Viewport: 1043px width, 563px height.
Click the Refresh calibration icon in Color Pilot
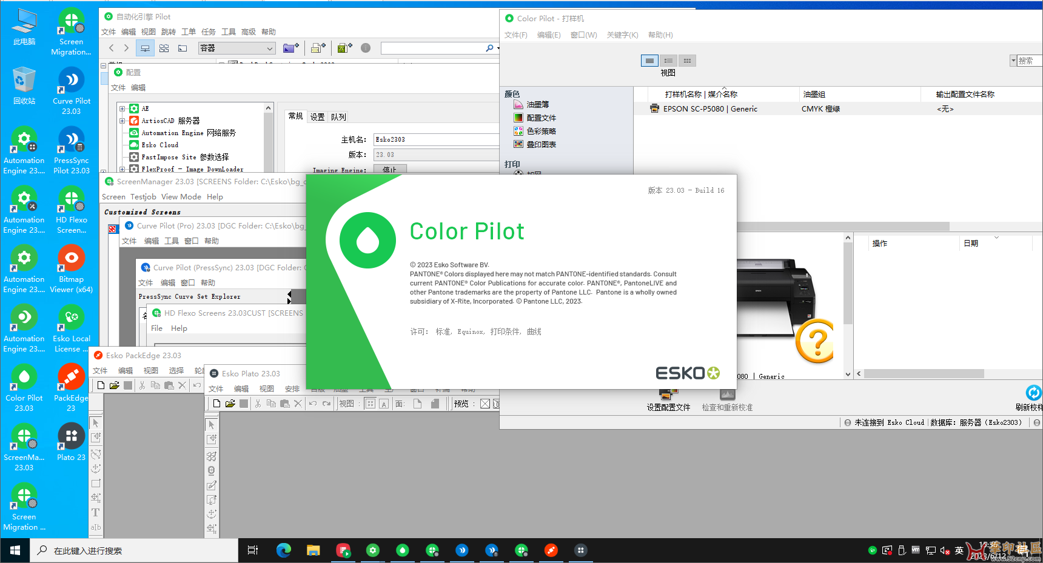(x=1033, y=393)
